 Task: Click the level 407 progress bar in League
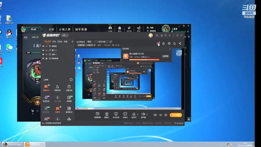[36, 53]
